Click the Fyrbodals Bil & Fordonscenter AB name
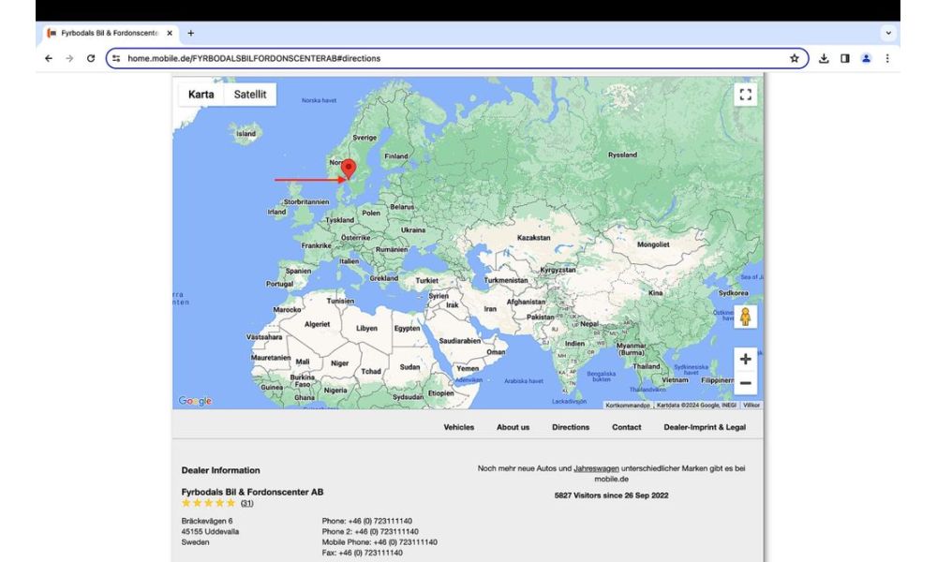 click(252, 492)
